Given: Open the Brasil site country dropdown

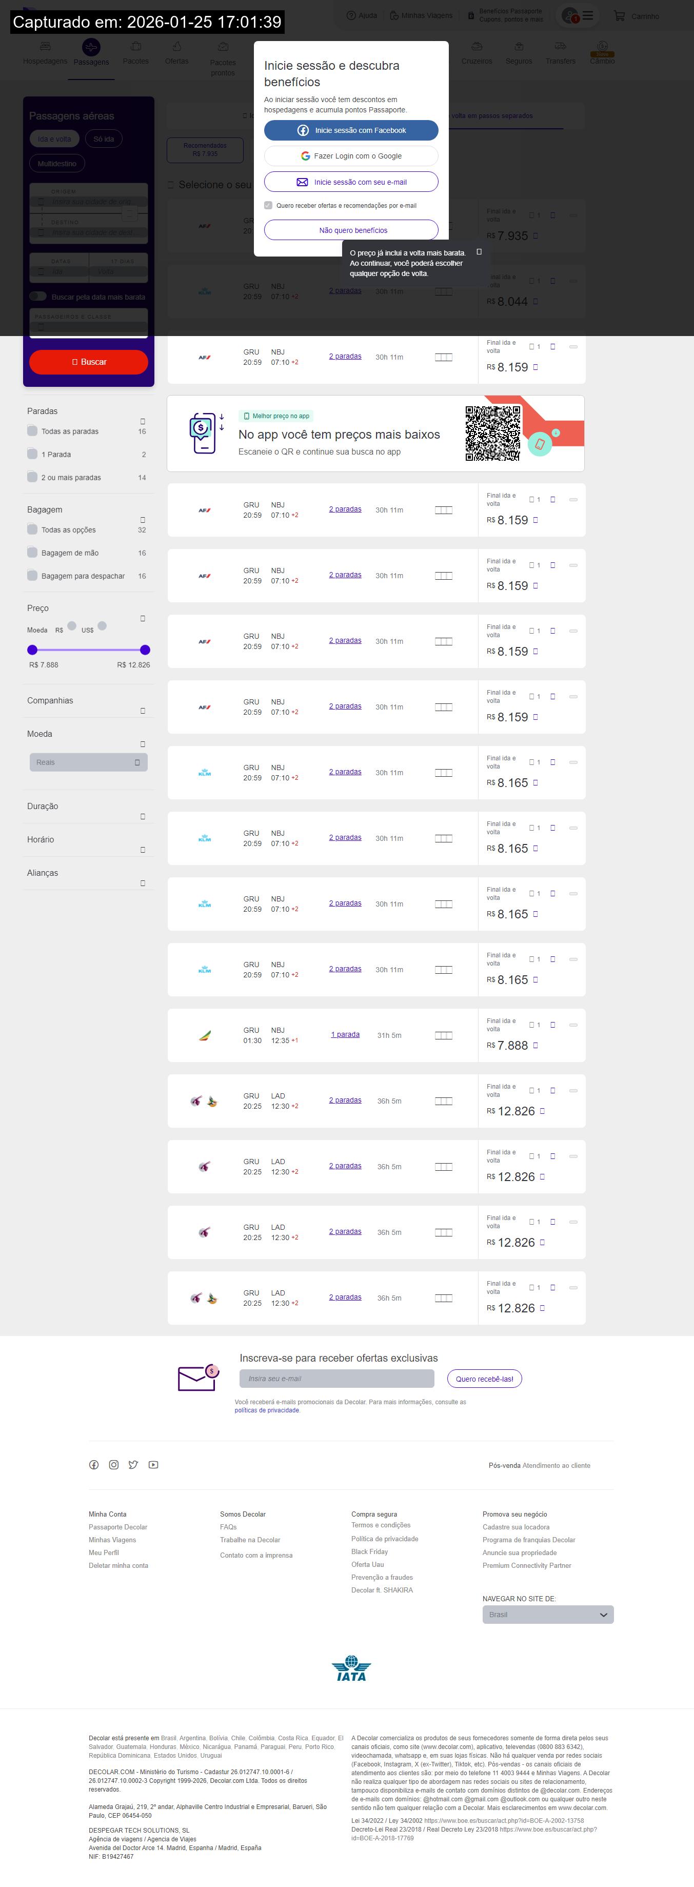Looking at the screenshot, I should [548, 1615].
